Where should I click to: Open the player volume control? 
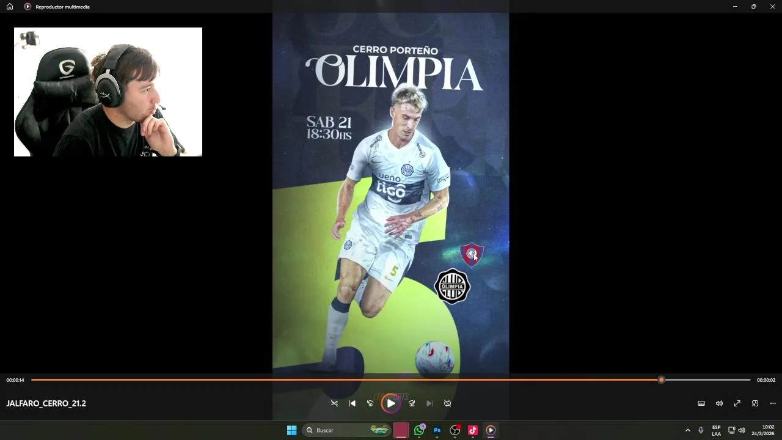click(x=719, y=403)
